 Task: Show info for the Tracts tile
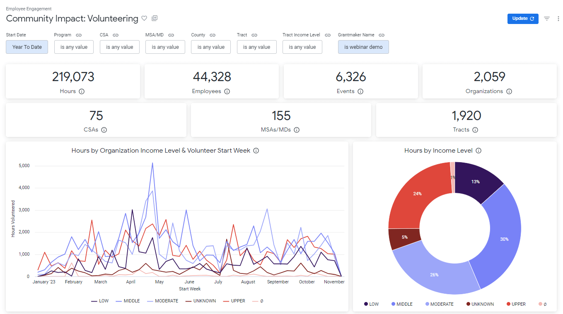click(475, 130)
